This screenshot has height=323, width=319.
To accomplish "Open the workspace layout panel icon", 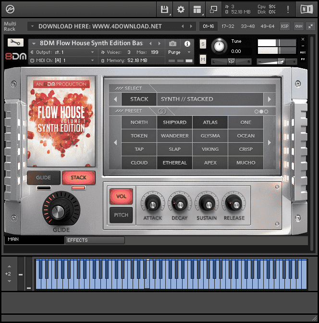I will point(197,9).
